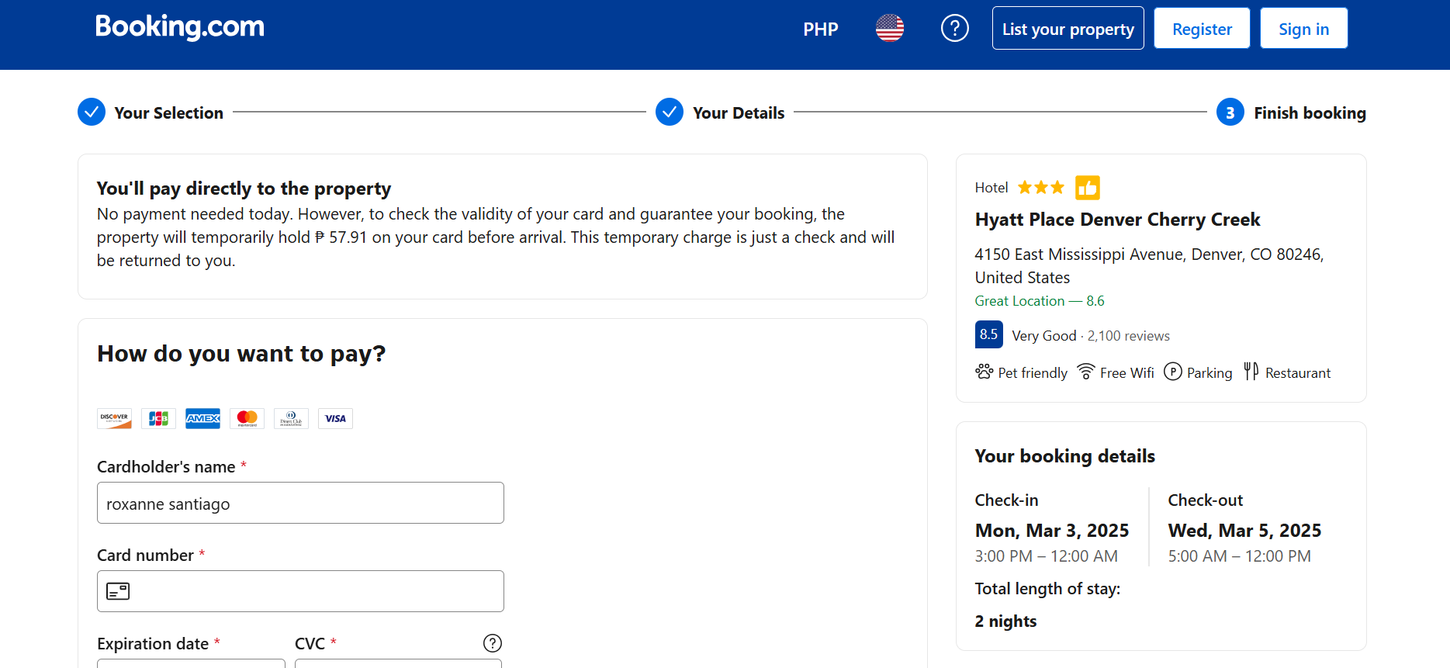Click the American Express card logo
The height and width of the screenshot is (668, 1450).
click(202, 419)
